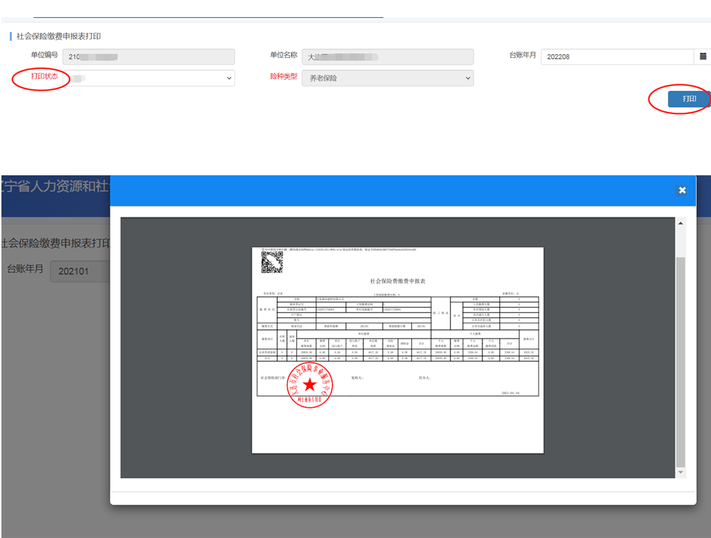Image resolution: width=711 pixels, height=538 pixels.
Task: Click the red 打印状态 label
Action: (x=44, y=76)
